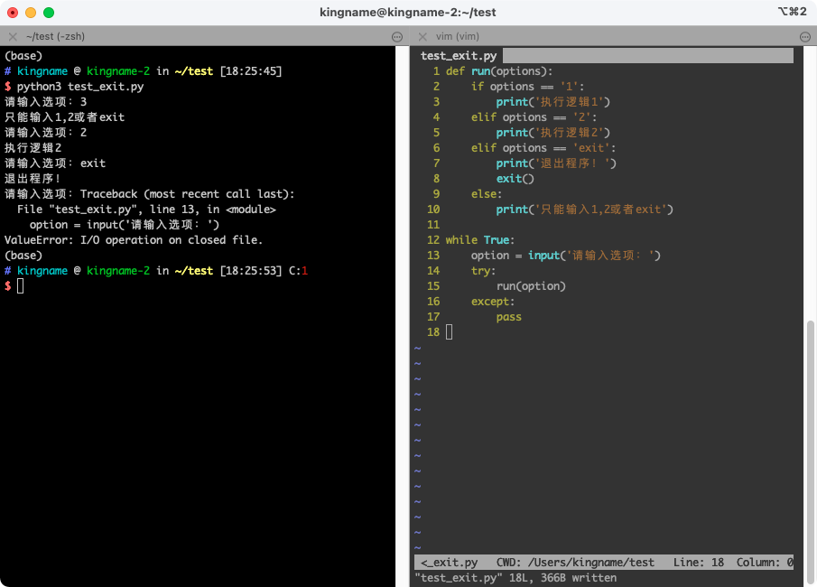The width and height of the screenshot is (817, 587).
Task: Click the green full-screen window button
Action: (49, 13)
